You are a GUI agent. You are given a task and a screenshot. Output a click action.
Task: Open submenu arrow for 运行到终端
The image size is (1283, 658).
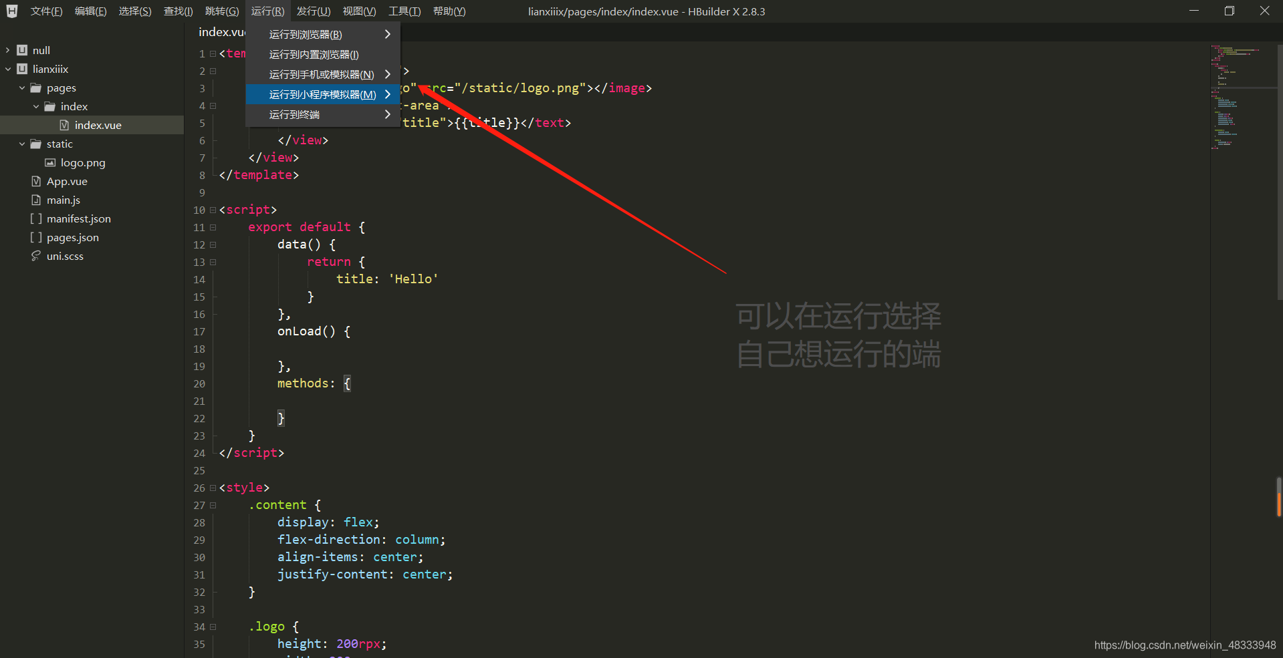click(x=388, y=114)
